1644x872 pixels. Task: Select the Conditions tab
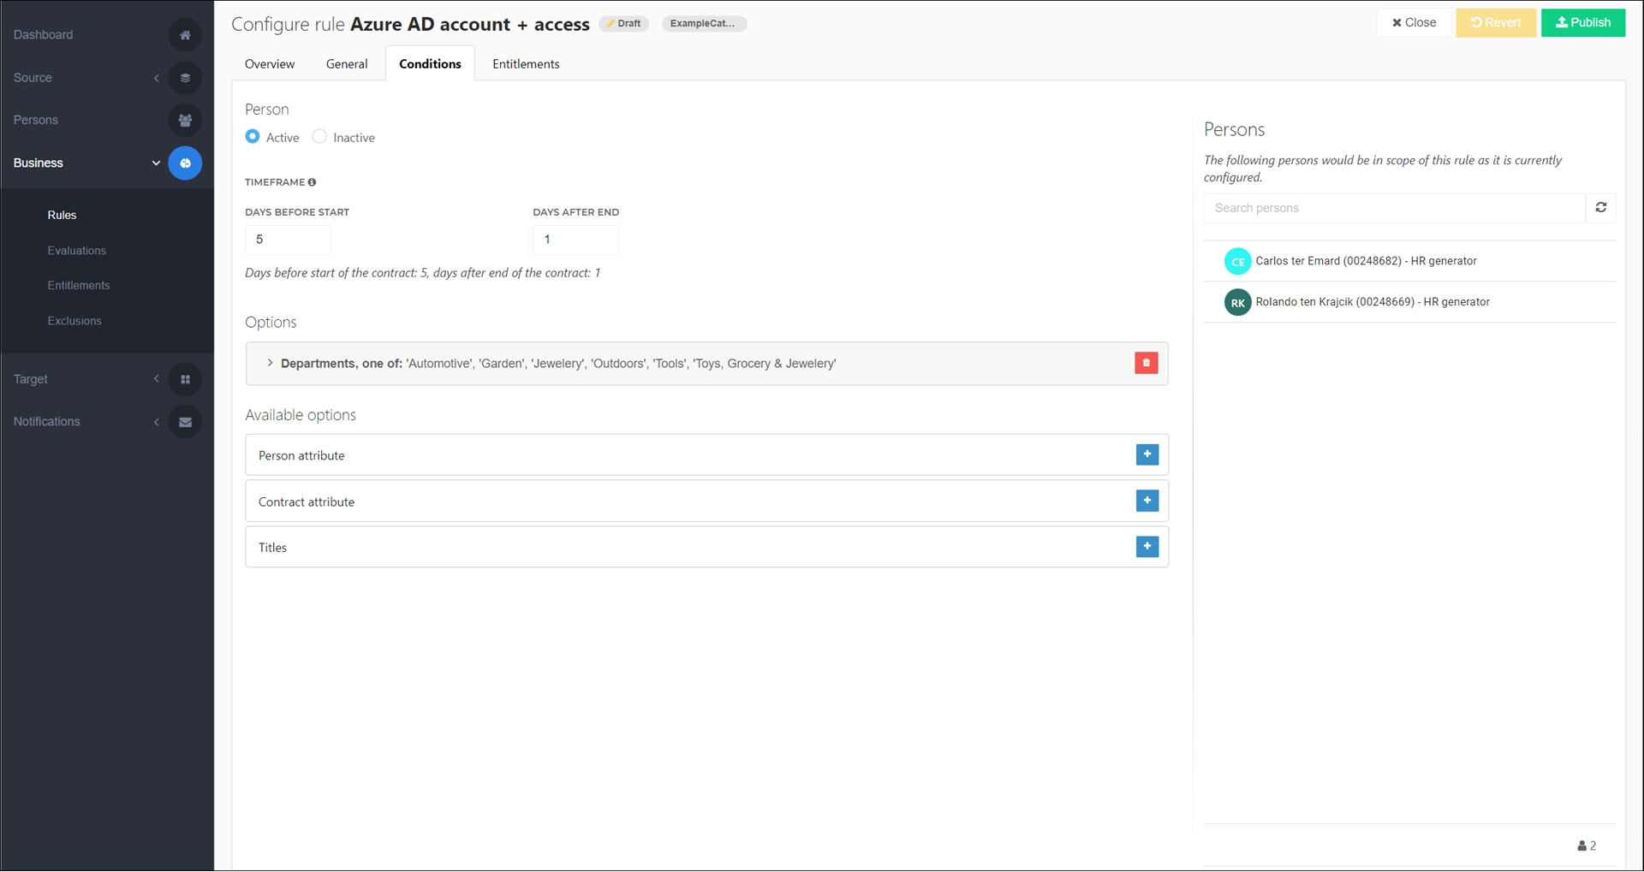coord(430,64)
